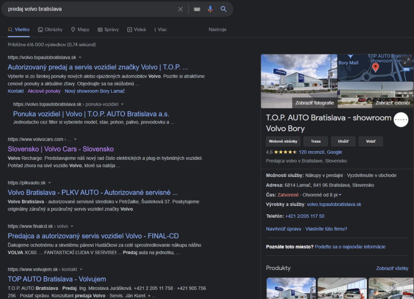
Task: Click the Webové stránky button
Action: tap(283, 141)
